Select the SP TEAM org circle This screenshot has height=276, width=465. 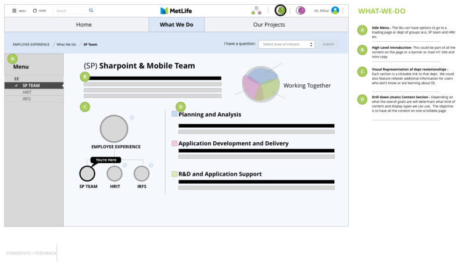point(87,173)
